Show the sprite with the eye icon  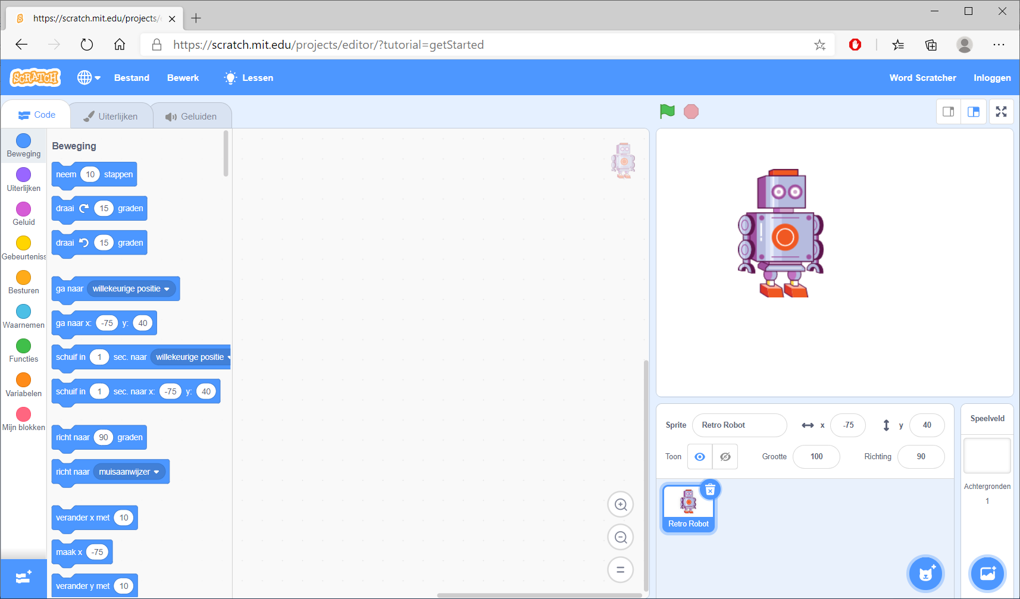click(700, 457)
